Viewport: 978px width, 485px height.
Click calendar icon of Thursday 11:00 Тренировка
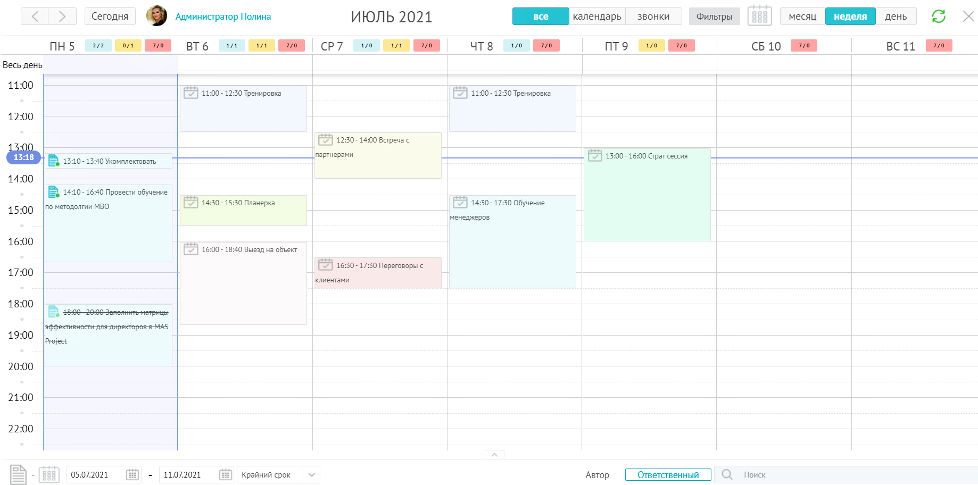click(460, 93)
